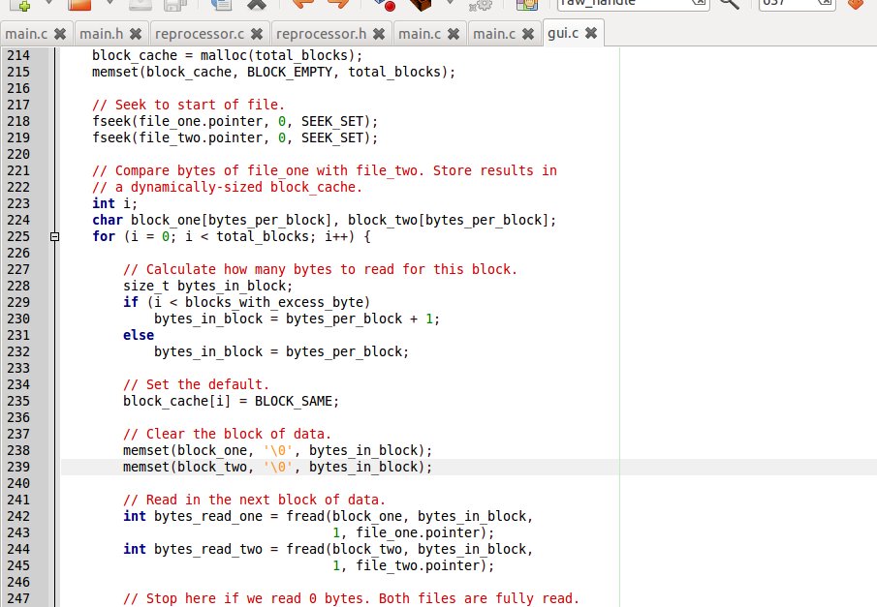Close the main.h tab

click(136, 34)
